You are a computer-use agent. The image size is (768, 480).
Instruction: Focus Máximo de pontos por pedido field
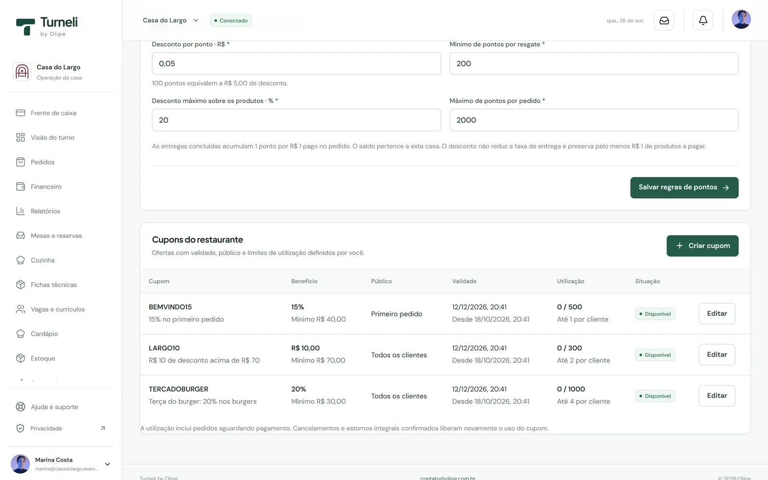[594, 120]
